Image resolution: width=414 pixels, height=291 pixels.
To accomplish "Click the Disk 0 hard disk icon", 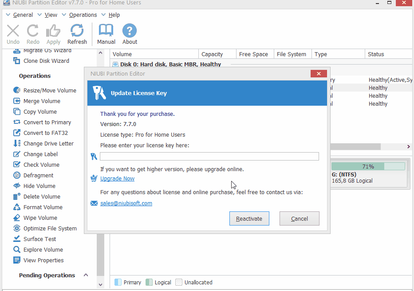I will tap(115, 65).
